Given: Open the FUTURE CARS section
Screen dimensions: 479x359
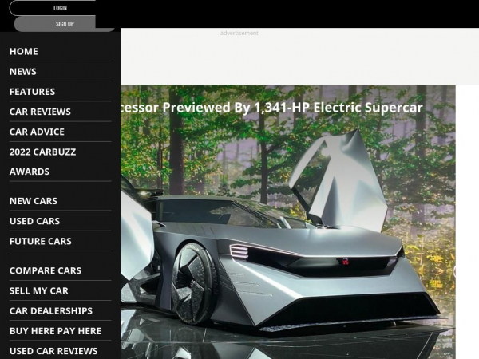Looking at the screenshot, I should point(41,241).
